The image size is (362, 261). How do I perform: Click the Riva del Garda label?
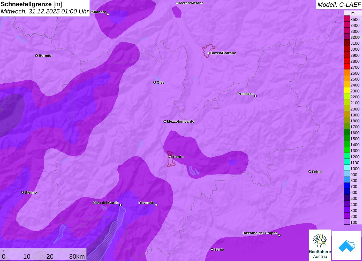click(106, 203)
